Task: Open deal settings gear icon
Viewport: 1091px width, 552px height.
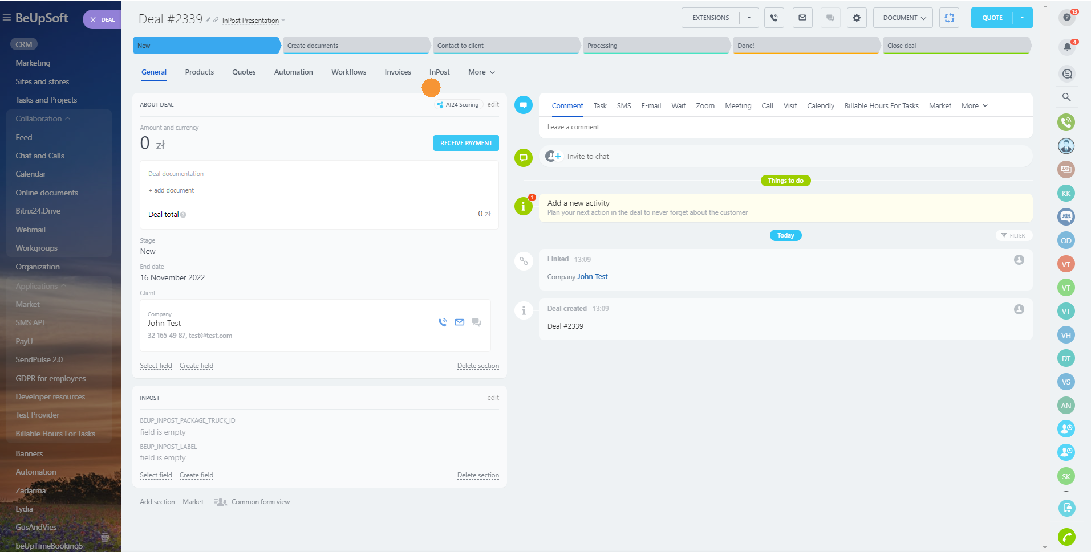Action: (857, 18)
